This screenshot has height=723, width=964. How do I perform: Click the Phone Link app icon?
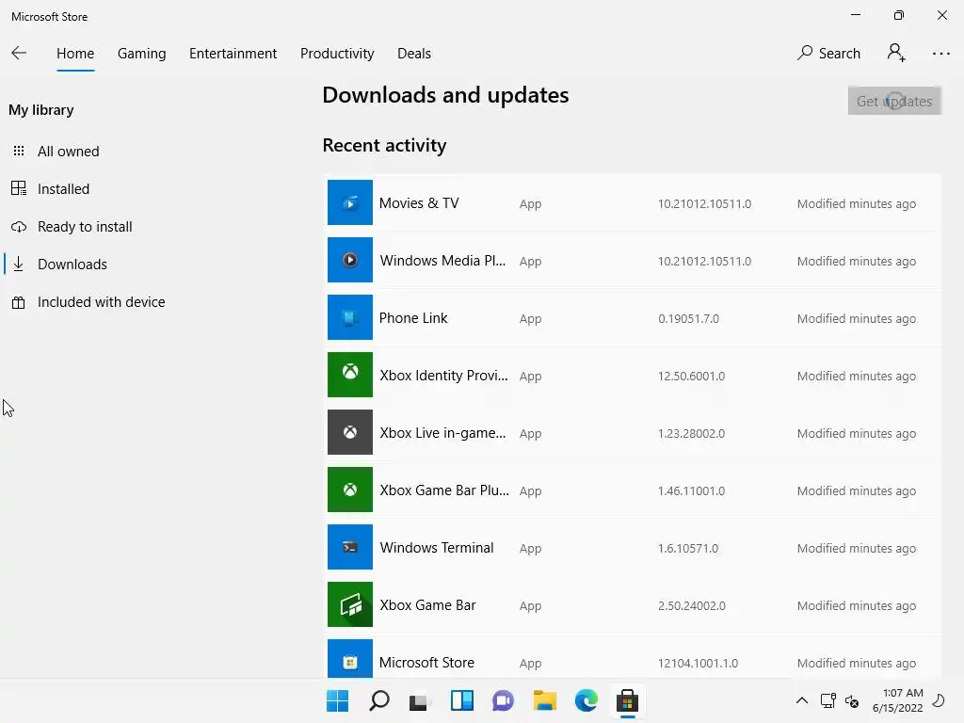coord(350,317)
